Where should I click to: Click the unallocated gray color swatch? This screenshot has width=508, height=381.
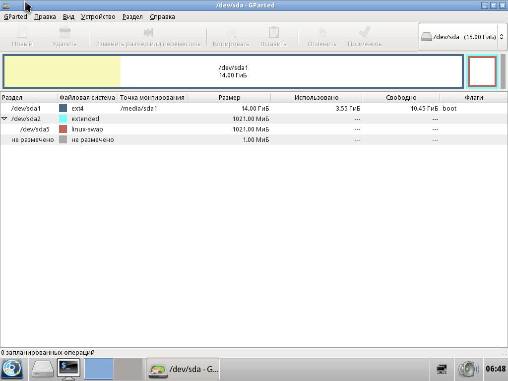pos(63,139)
